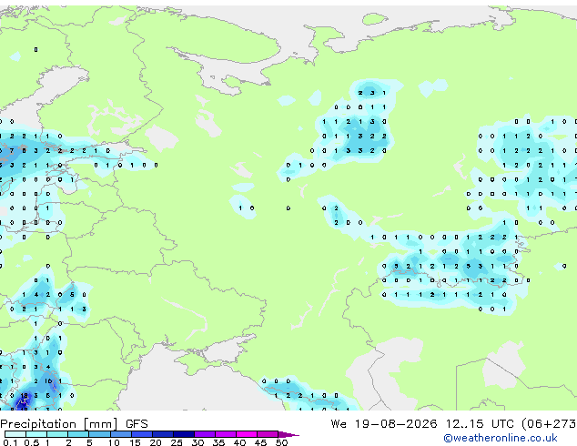Click the legend label '0.5'

(32, 442)
